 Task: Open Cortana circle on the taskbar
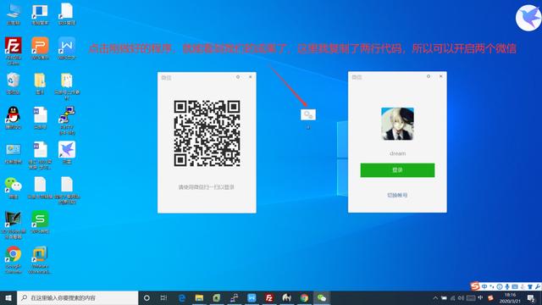click(x=147, y=297)
